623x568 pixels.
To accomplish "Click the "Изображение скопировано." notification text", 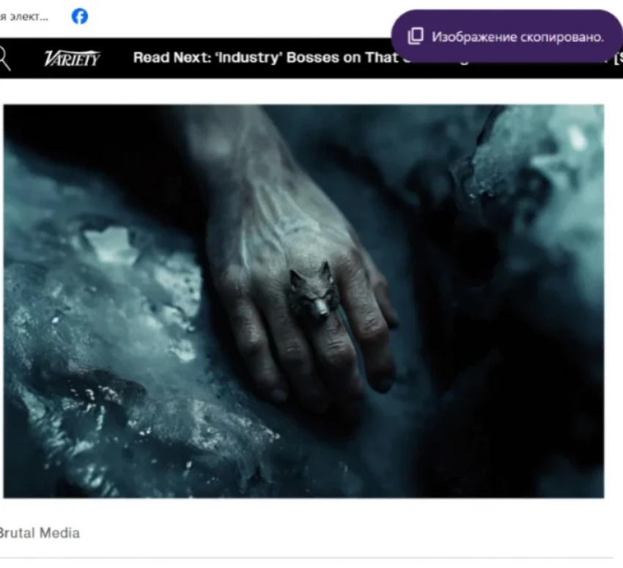I will point(517,37).
